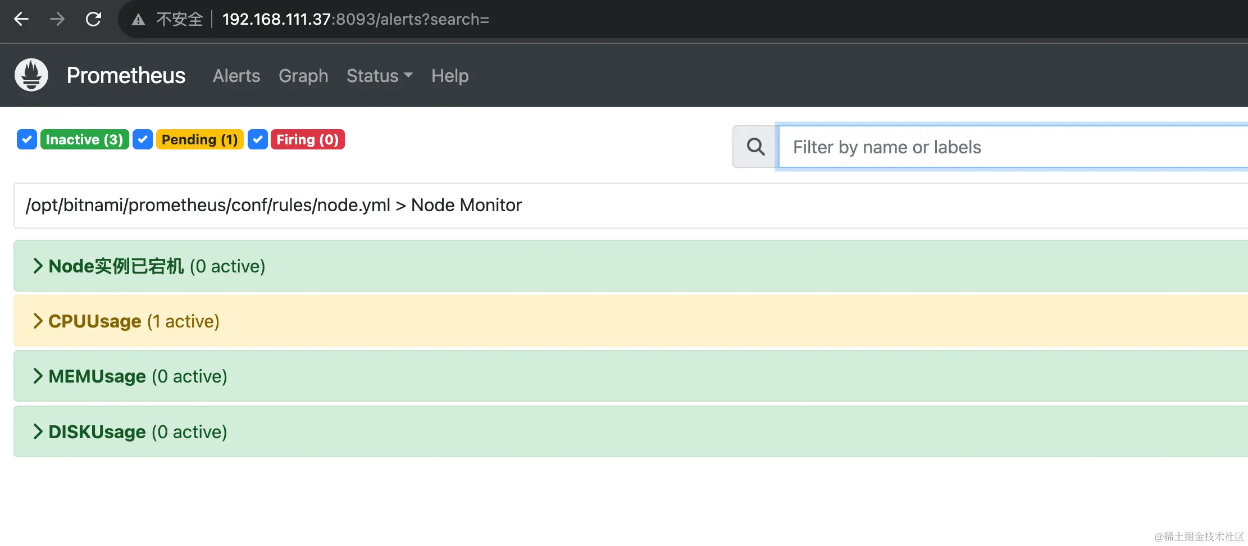Click the browser forward arrow
Viewport: 1248px width, 546px height.
[57, 19]
